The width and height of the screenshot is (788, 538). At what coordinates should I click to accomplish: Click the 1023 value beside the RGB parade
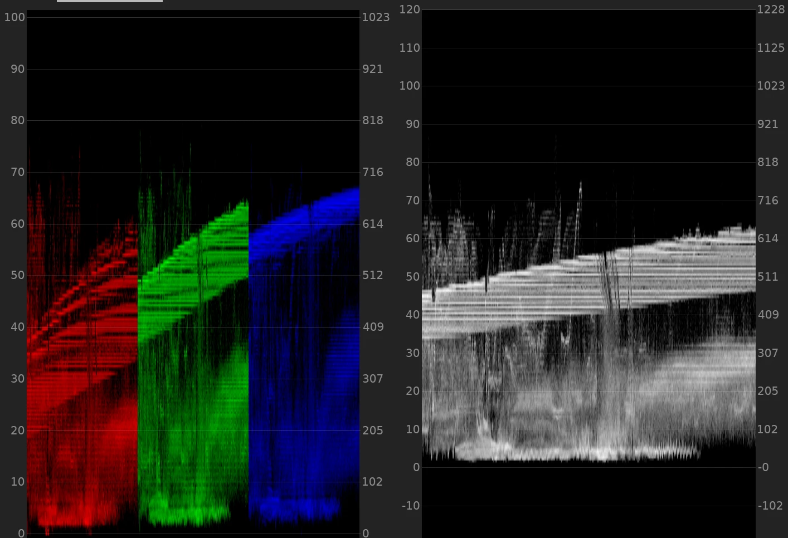point(376,17)
